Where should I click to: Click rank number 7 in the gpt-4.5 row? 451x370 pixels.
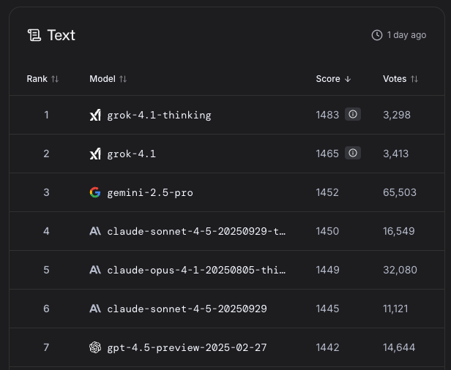click(x=46, y=347)
